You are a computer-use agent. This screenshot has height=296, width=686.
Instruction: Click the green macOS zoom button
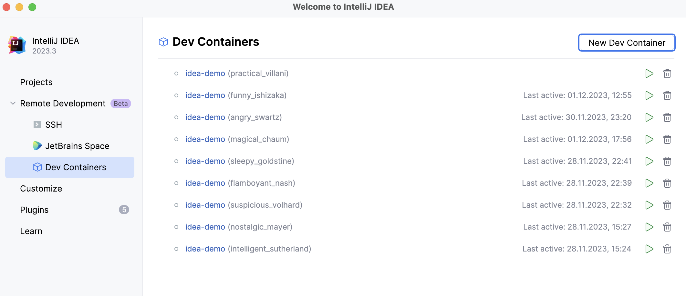[x=32, y=7]
